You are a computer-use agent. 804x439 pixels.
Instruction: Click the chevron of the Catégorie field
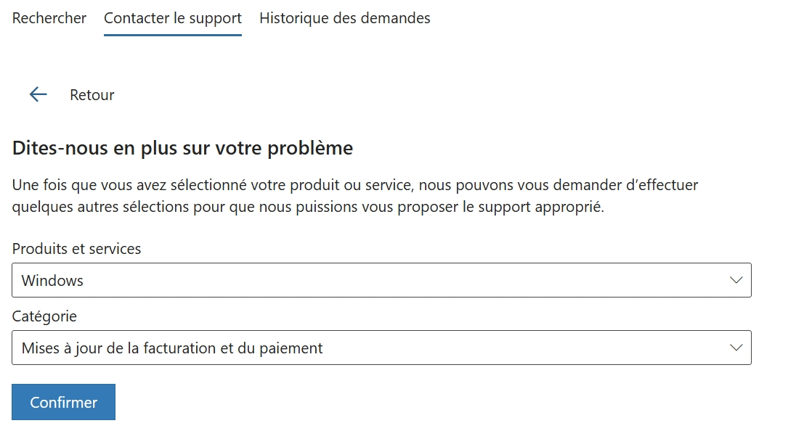click(x=736, y=348)
